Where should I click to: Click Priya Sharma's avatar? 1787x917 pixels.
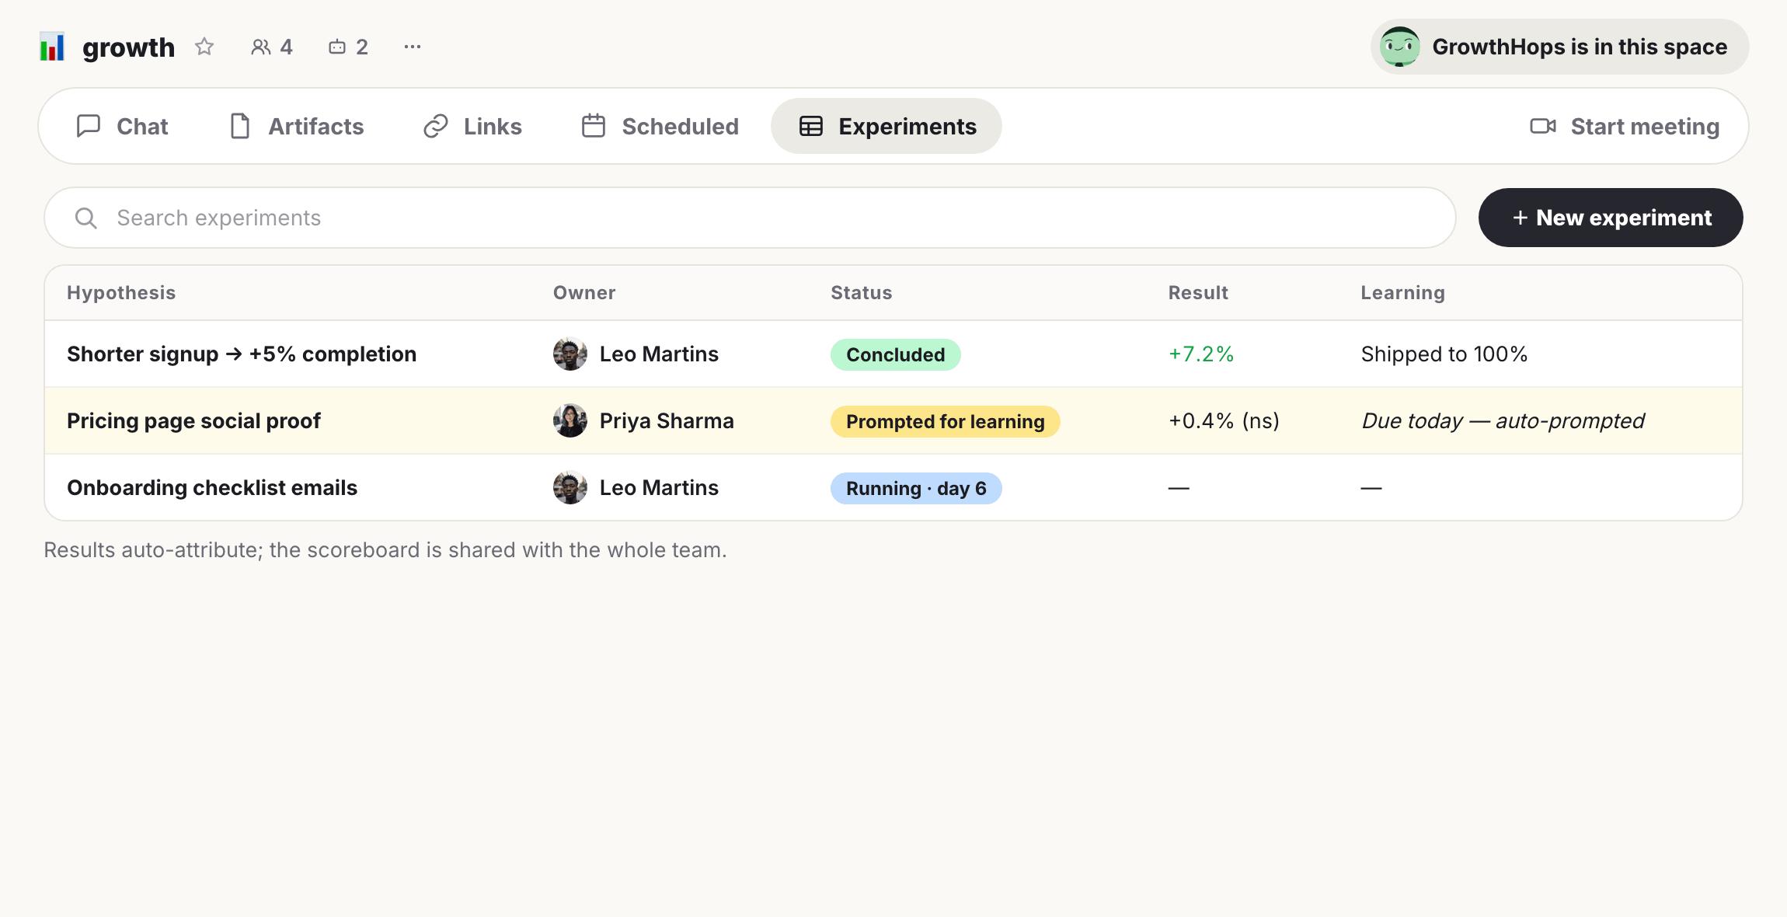570,421
